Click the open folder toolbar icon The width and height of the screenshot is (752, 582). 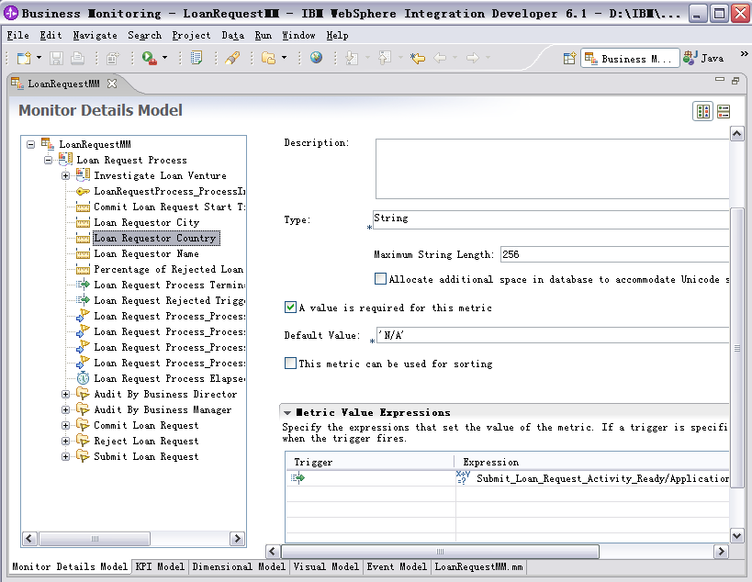(268, 58)
